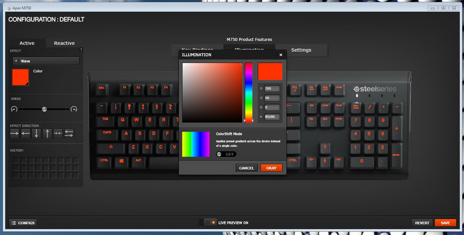
Task: Click the F4 key on the keyboard
Action: 166,89
